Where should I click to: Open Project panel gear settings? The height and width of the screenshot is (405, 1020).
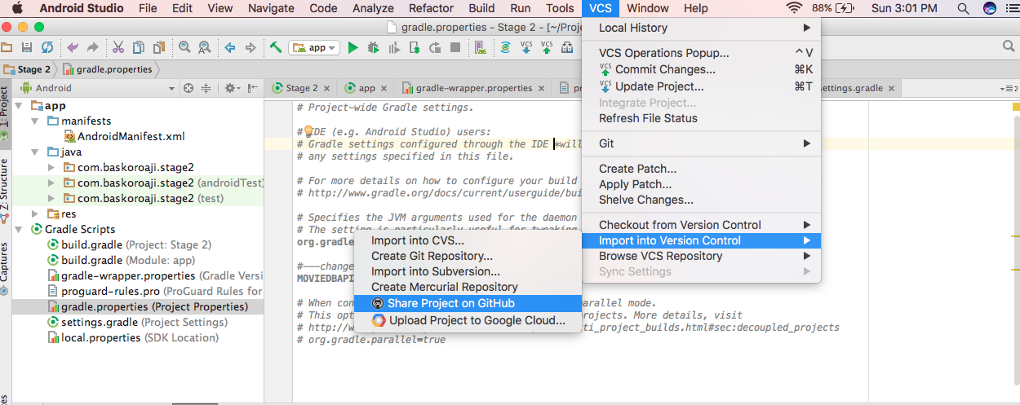[232, 88]
